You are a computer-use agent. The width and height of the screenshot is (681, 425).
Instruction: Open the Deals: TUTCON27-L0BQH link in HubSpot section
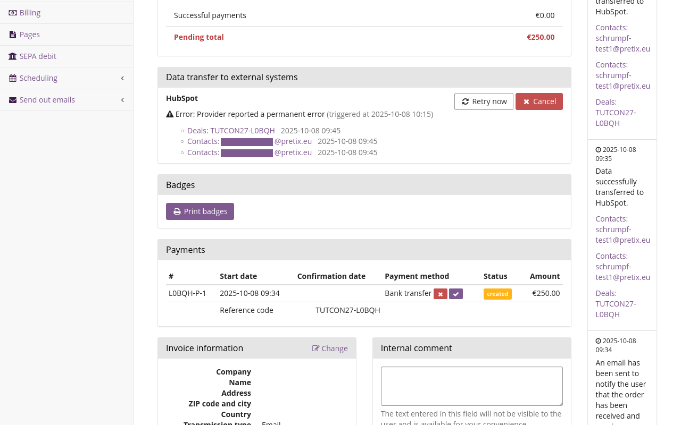pyautogui.click(x=231, y=131)
